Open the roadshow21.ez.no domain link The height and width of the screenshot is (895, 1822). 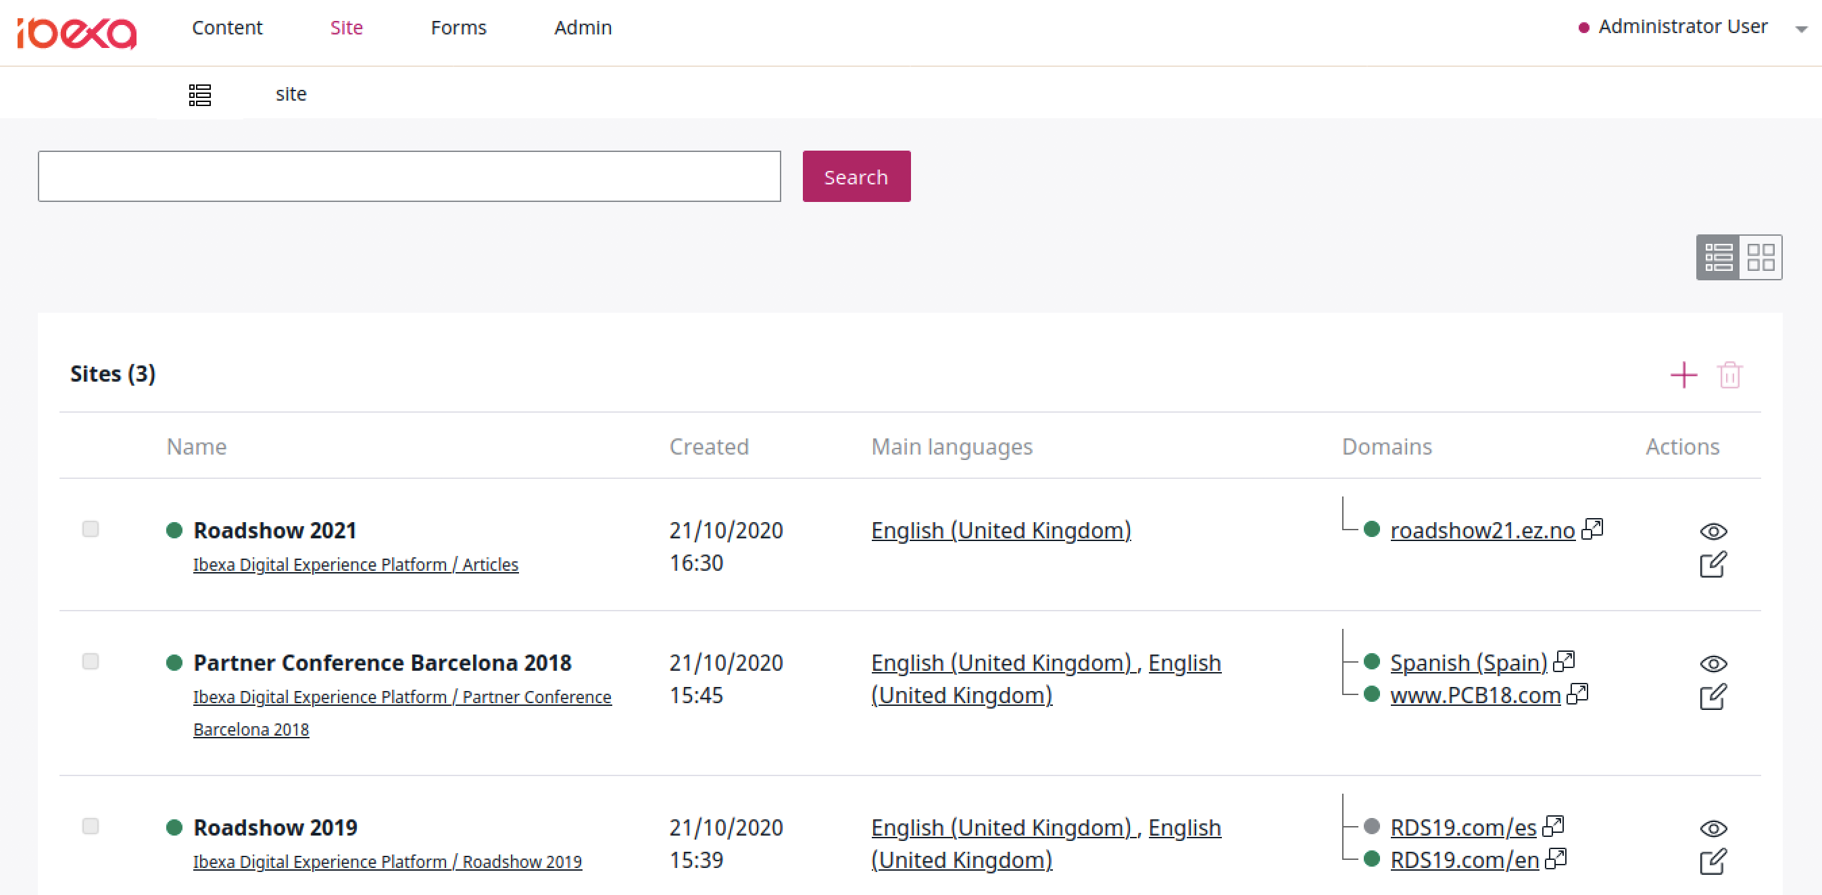click(x=1483, y=530)
